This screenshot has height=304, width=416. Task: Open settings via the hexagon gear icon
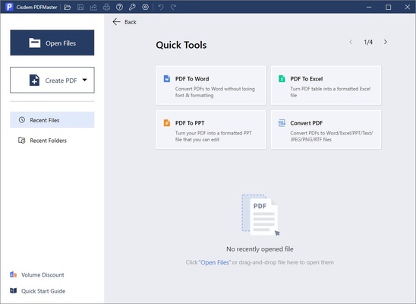(x=146, y=7)
